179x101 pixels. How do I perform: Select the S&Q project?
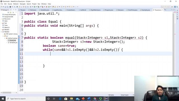[6, 21]
